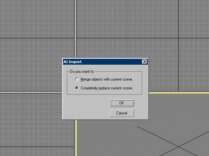
Task: Click the 'Completely replace current scene' label text
Action: click(107, 88)
